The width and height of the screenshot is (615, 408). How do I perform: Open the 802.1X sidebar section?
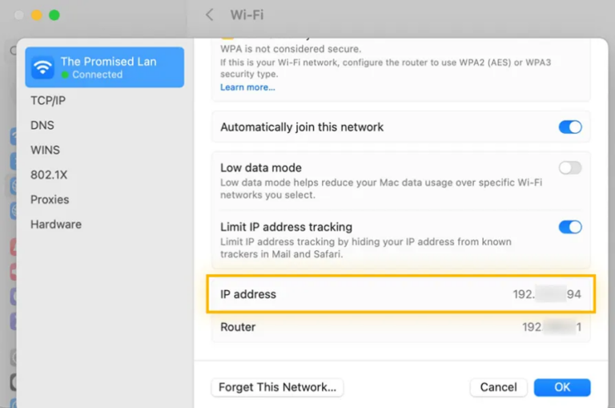[x=48, y=175]
